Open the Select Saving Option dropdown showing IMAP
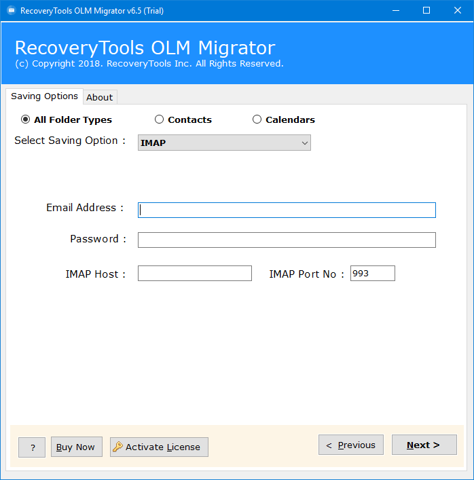 [224, 143]
